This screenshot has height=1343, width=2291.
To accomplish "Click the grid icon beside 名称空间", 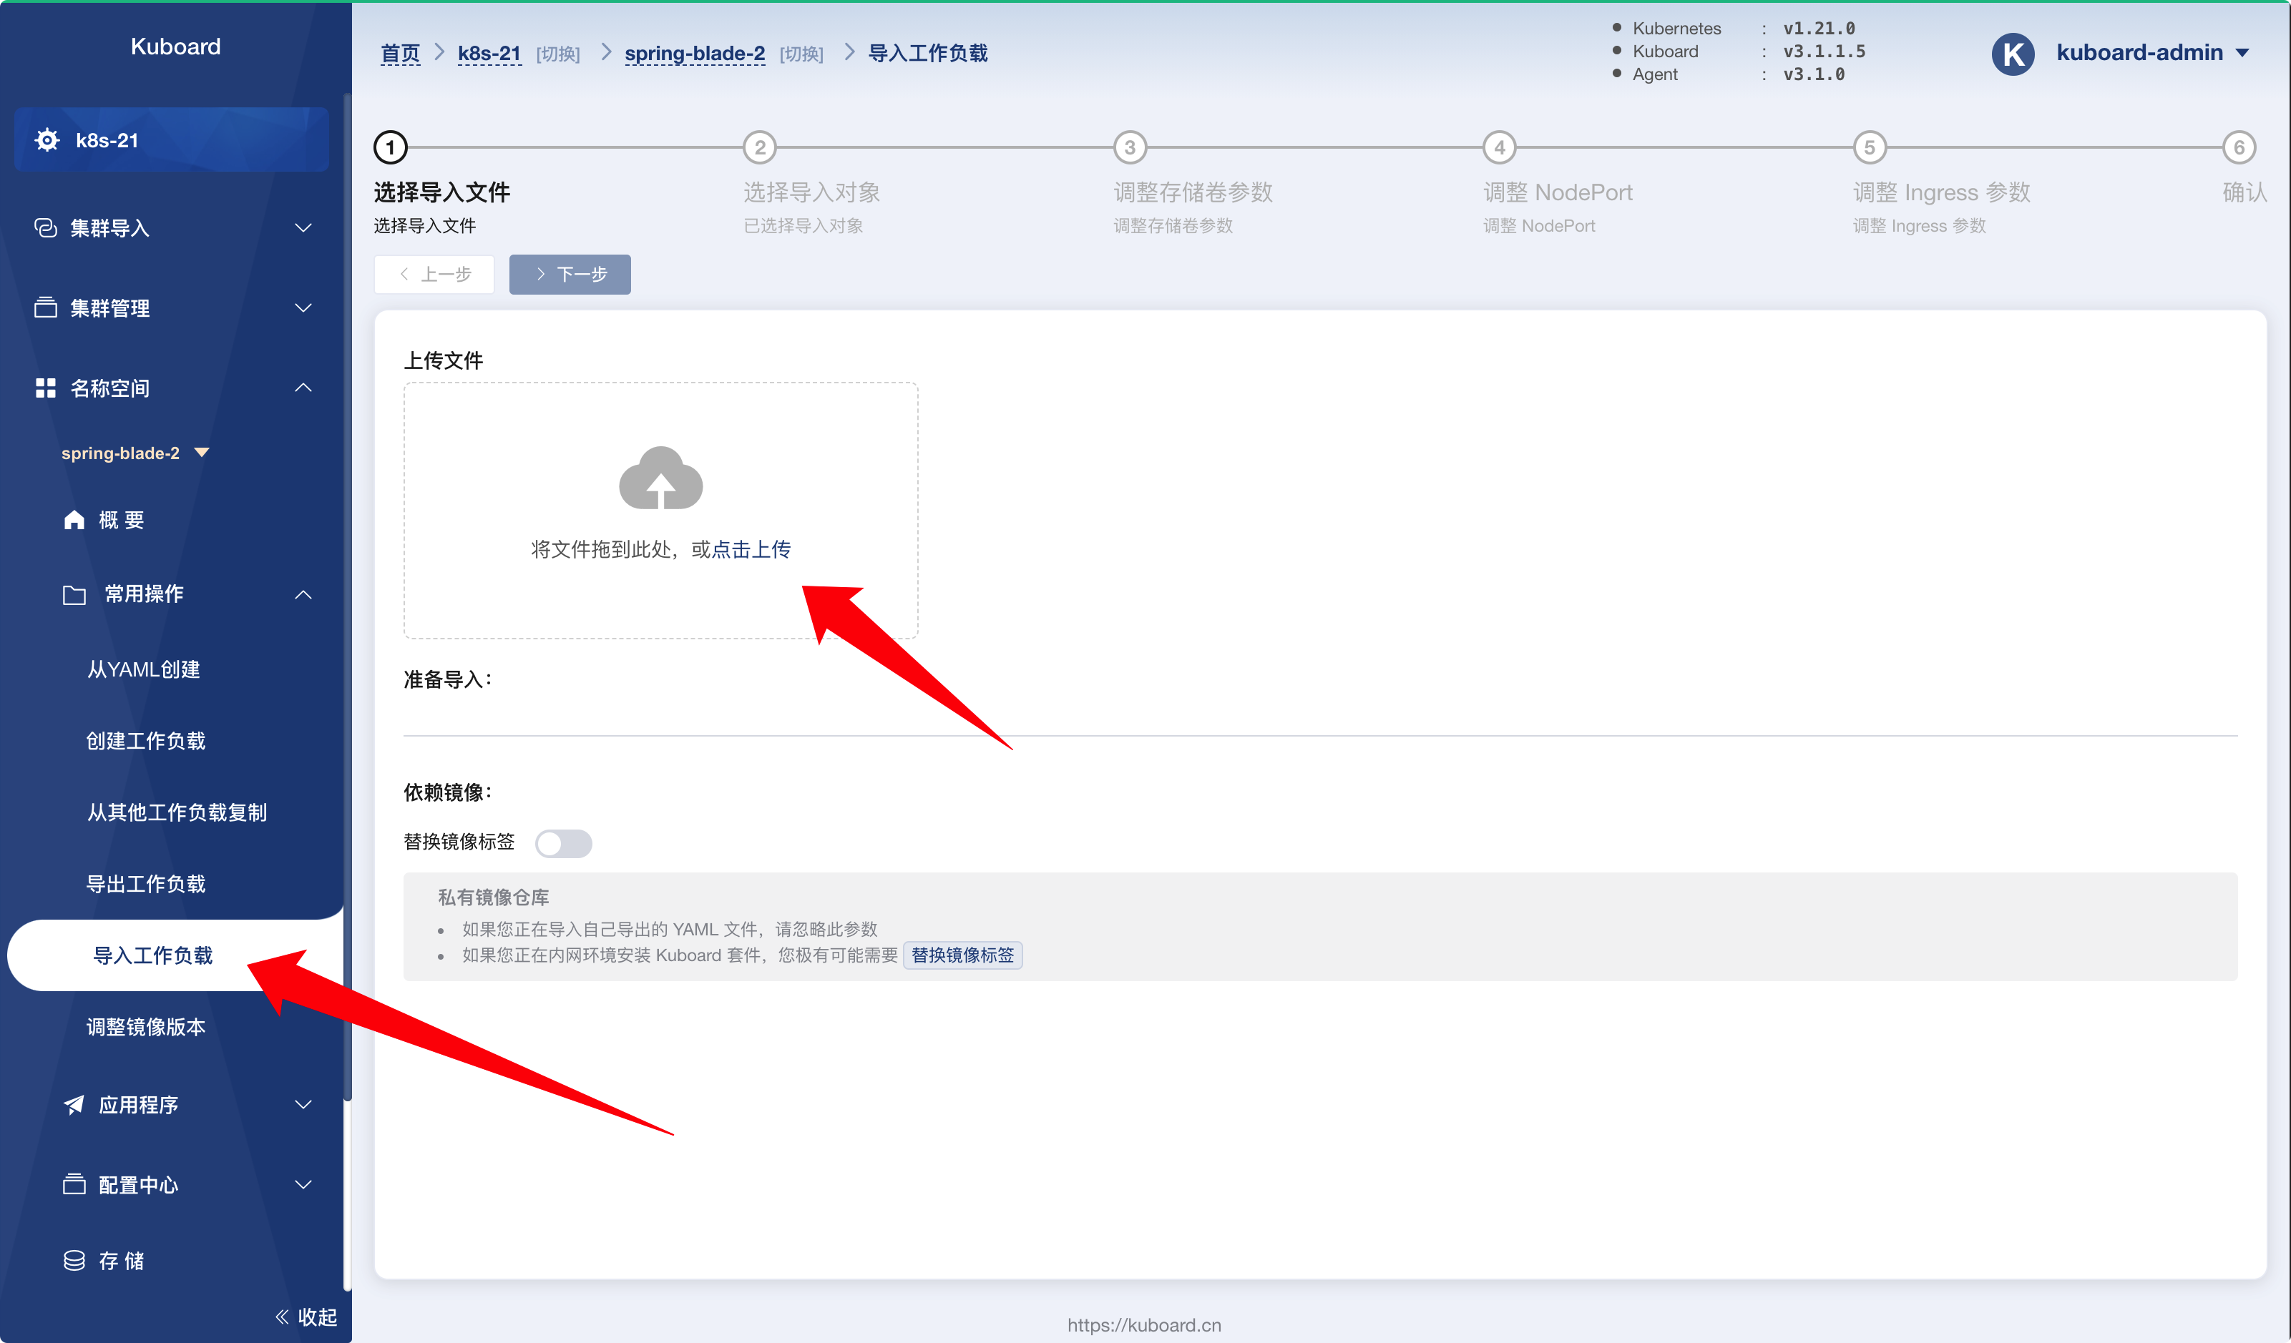I will pyautogui.click(x=46, y=388).
